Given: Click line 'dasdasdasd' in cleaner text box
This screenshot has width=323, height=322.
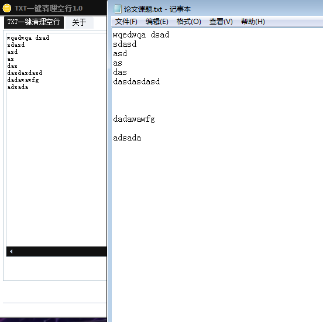Looking at the screenshot, I should click(x=25, y=73).
